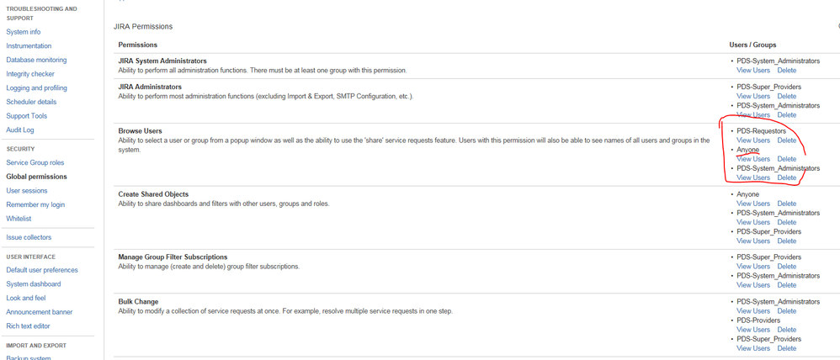View Users for PDS-Super_Providers under JIRA Administrators
Viewport: 840px width, 360px height.
coord(752,96)
